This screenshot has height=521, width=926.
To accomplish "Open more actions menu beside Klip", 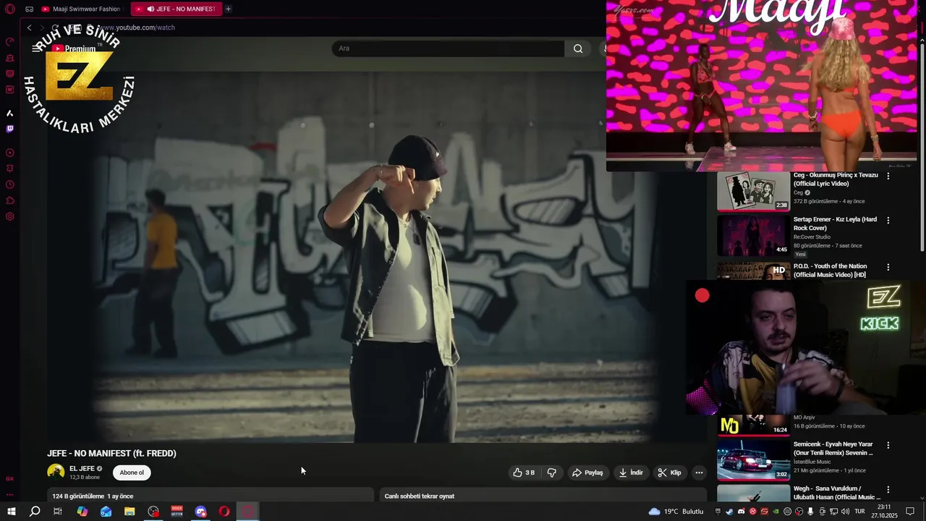I will (699, 473).
